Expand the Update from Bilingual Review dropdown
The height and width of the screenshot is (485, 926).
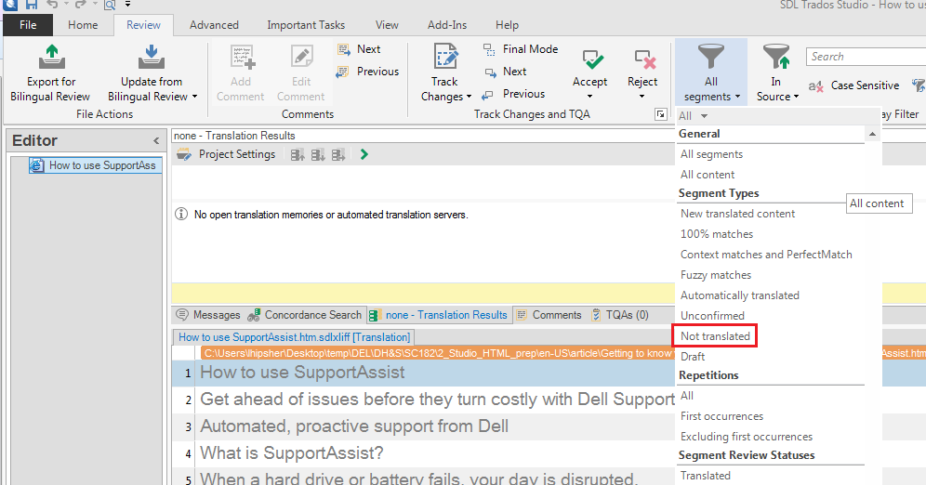click(x=195, y=97)
